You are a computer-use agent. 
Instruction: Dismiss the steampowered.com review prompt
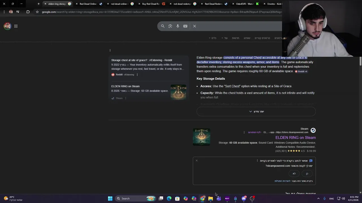[x=197, y=161]
